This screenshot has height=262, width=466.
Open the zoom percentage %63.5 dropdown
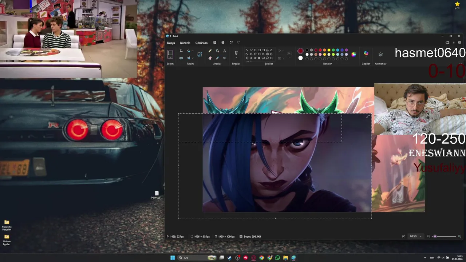pos(420,237)
